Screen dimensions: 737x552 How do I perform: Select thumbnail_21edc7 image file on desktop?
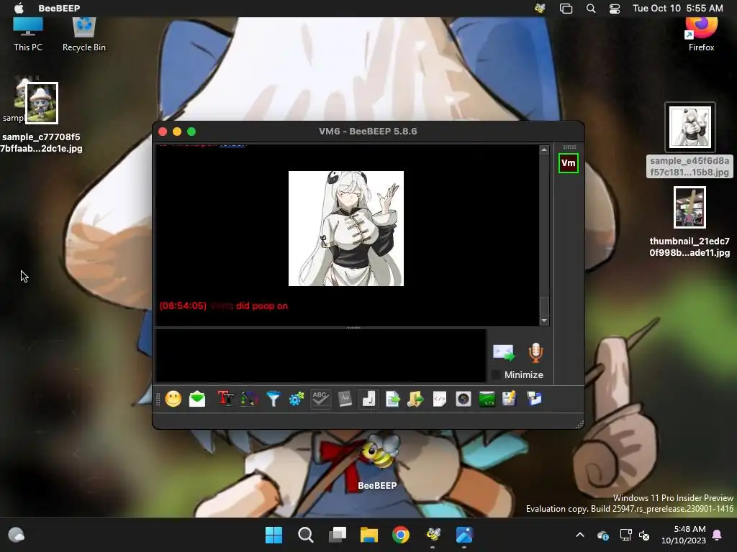pyautogui.click(x=689, y=222)
